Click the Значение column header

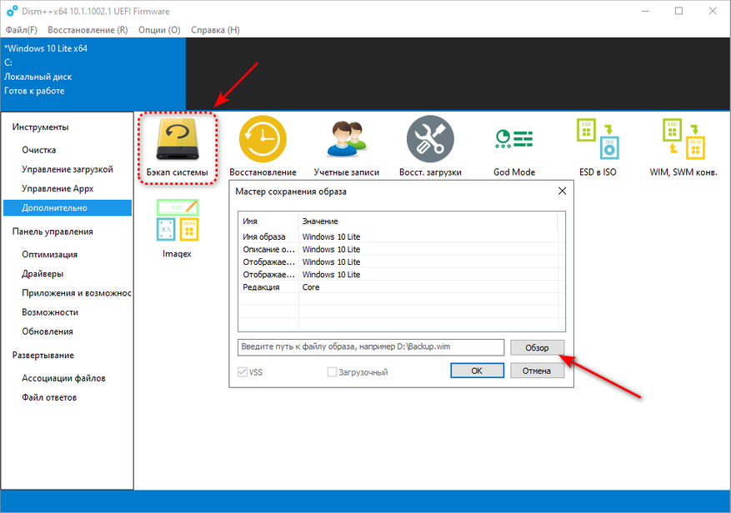[428, 221]
